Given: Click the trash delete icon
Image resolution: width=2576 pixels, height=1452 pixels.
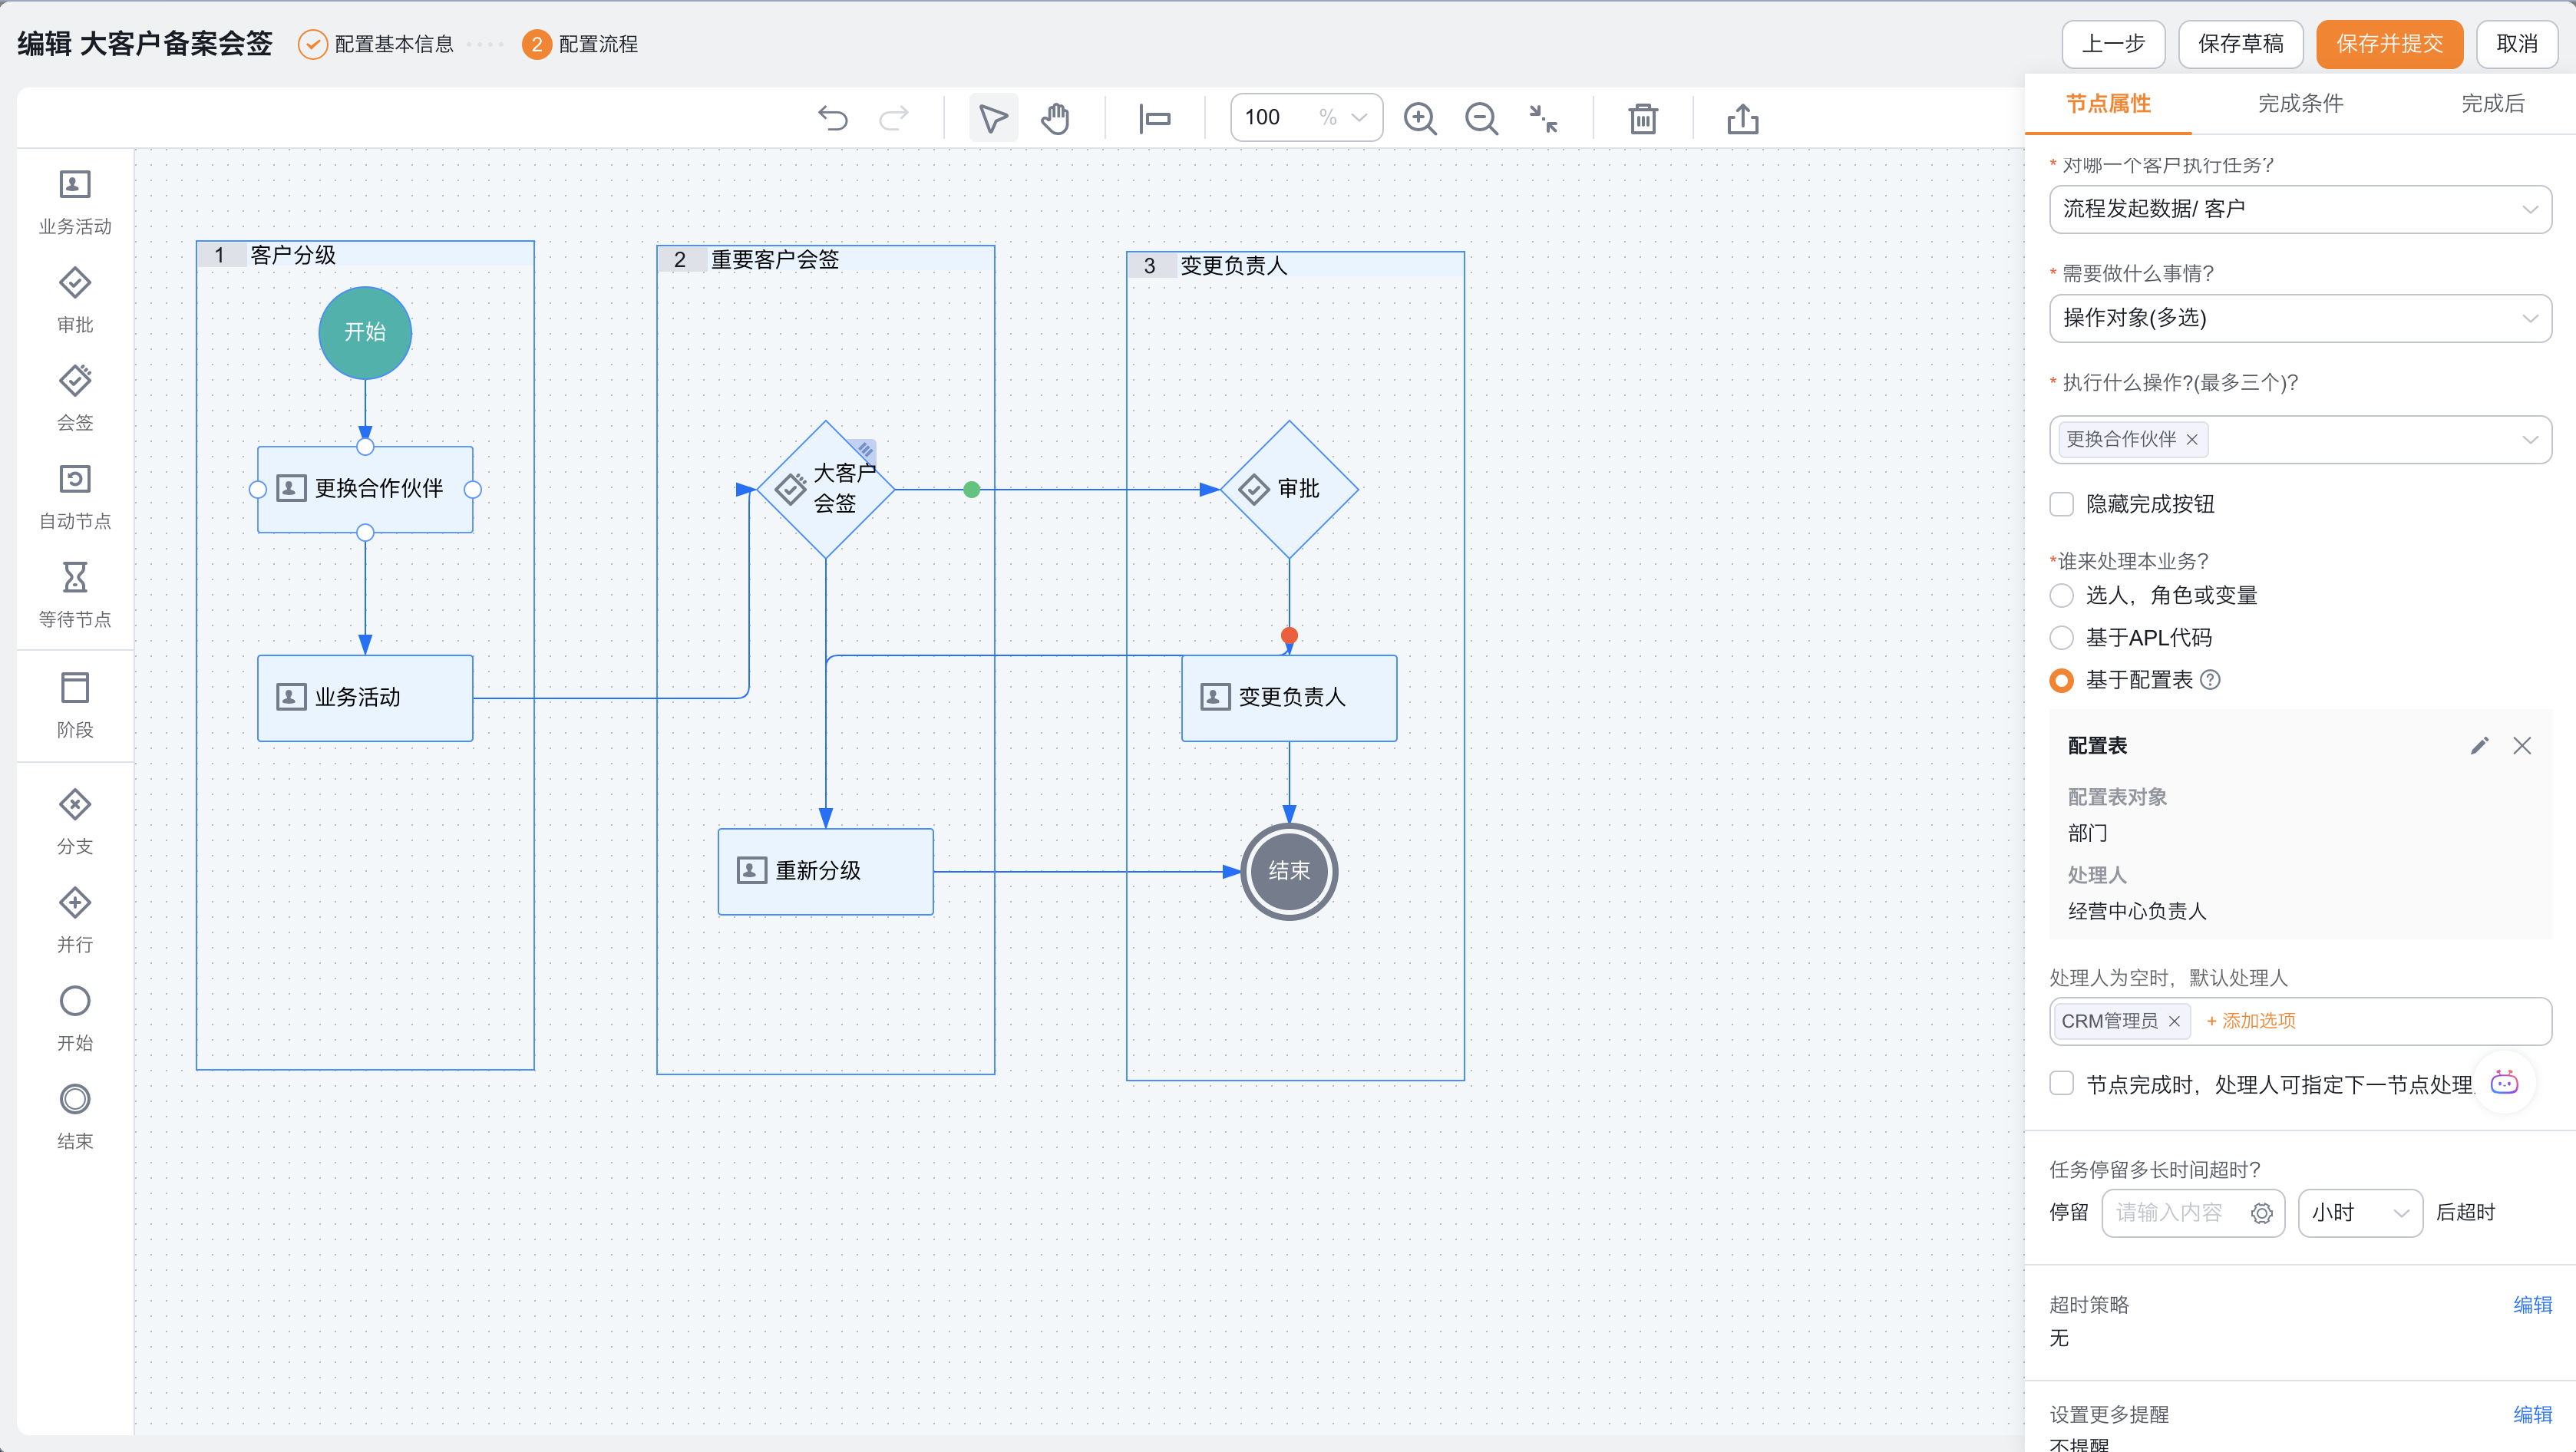Looking at the screenshot, I should (1642, 118).
